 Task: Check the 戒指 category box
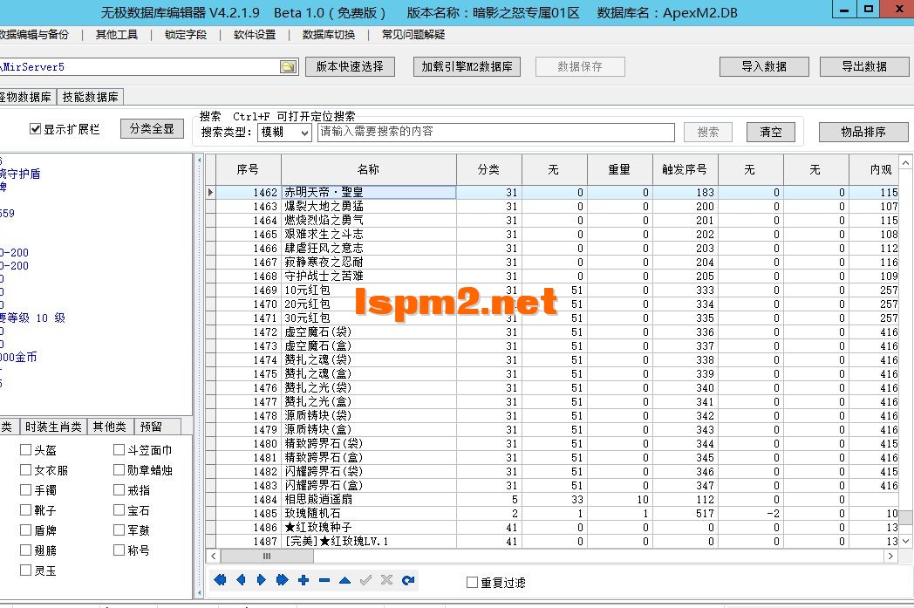(x=119, y=489)
